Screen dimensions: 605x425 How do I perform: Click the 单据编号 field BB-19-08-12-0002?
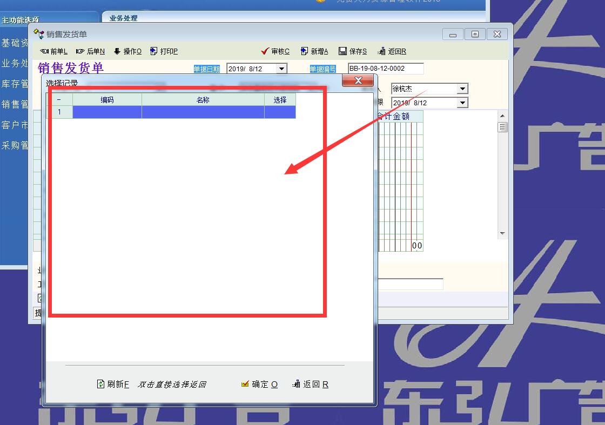point(386,69)
